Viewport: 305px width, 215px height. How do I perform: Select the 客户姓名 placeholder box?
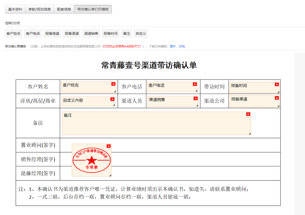pyautogui.click(x=89, y=87)
